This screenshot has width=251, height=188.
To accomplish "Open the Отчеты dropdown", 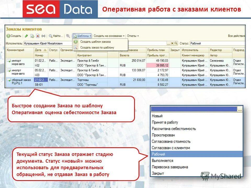I will [x=132, y=36].
